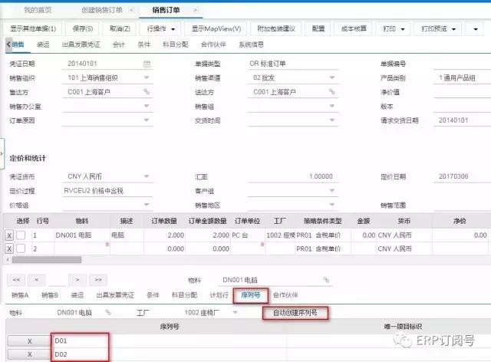Image resolution: width=491 pixels, height=362 pixels.
Task: Click the 自动创建序列号 button
Action: [295, 313]
